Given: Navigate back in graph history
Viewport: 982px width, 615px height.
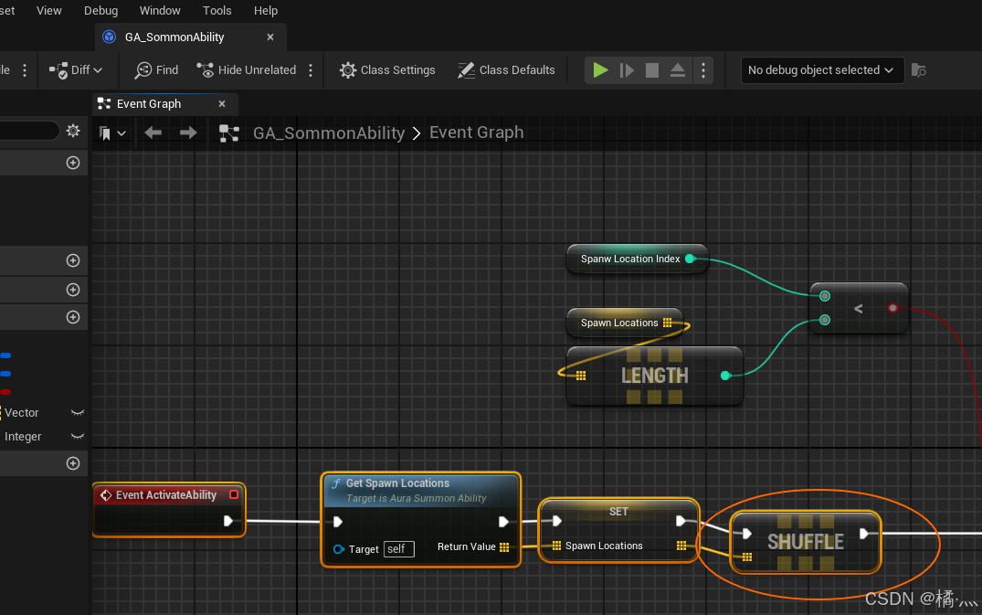Looking at the screenshot, I should (153, 133).
